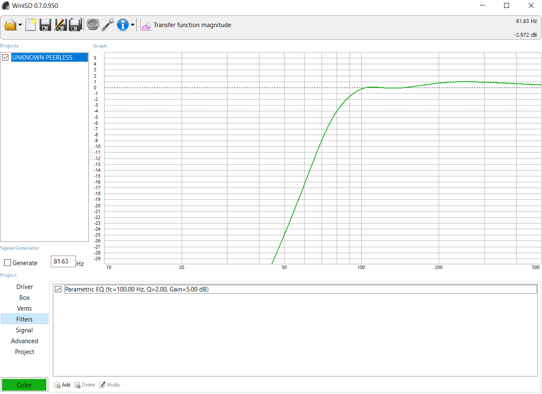This screenshot has height=394, width=542.
Task: Click the panel splitter grip handle
Action: coord(91,155)
